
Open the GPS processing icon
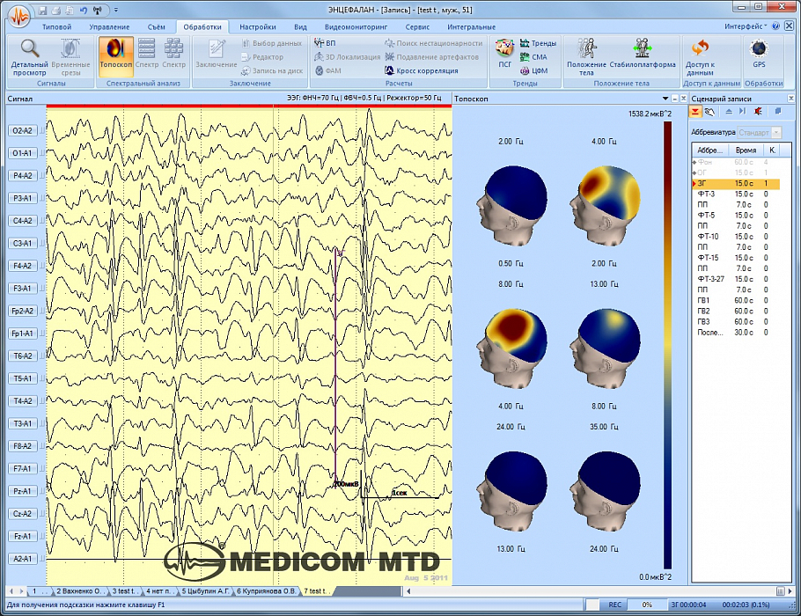pos(759,53)
